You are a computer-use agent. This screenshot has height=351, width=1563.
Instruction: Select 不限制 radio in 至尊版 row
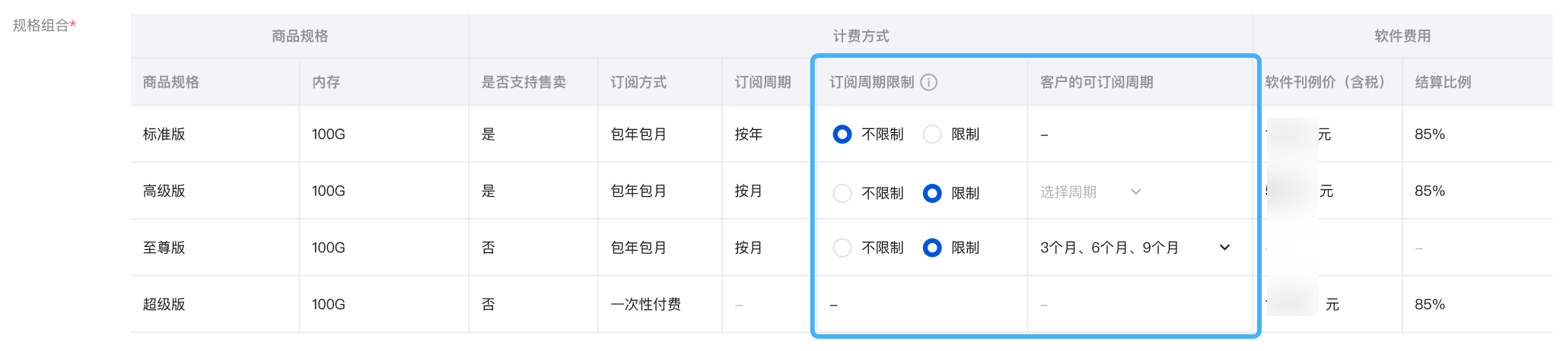tap(842, 248)
